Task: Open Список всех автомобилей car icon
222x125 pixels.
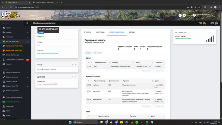Action: click(4, 97)
